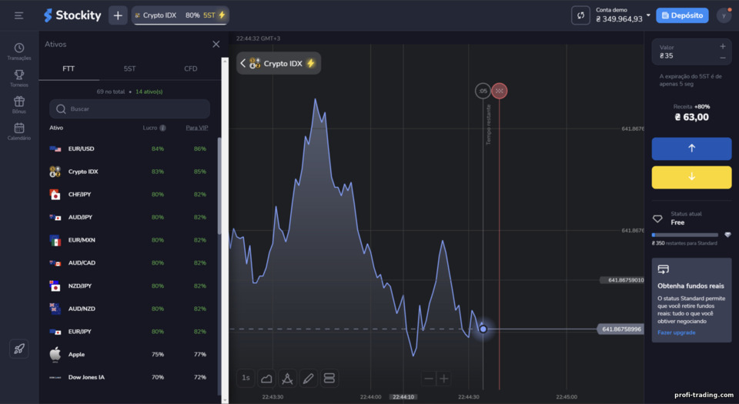Image resolution: width=739 pixels, height=404 pixels.
Task: Open the Para VIP link
Action: pos(196,128)
